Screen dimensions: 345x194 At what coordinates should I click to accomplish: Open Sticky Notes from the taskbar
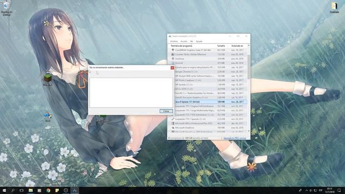tap(57, 190)
